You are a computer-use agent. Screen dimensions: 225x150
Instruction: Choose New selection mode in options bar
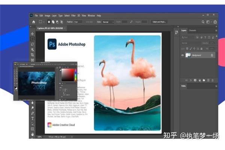[49, 22]
